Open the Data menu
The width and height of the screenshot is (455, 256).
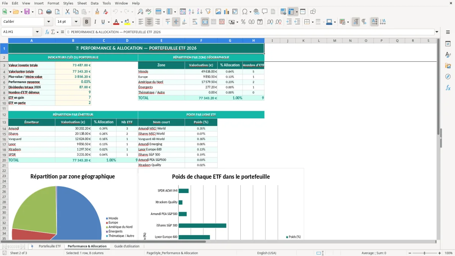coord(94,3)
